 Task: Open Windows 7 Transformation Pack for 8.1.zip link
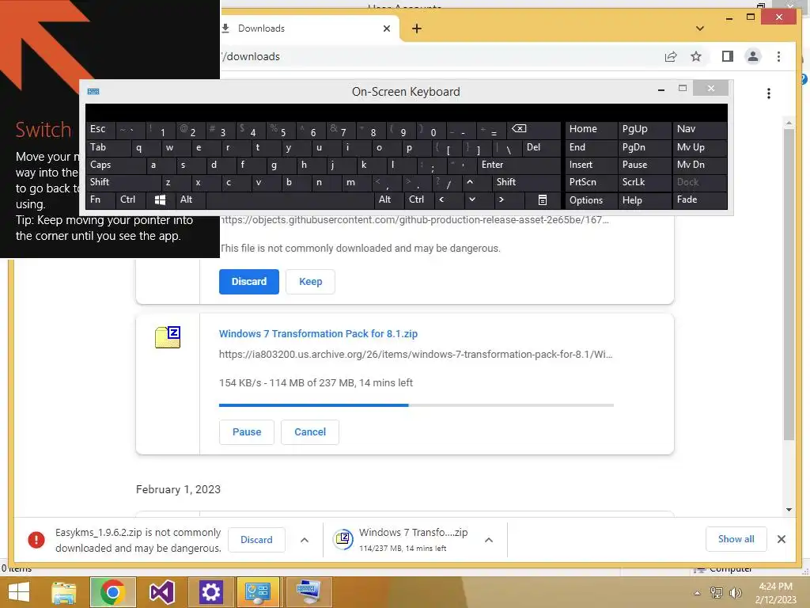pos(318,334)
